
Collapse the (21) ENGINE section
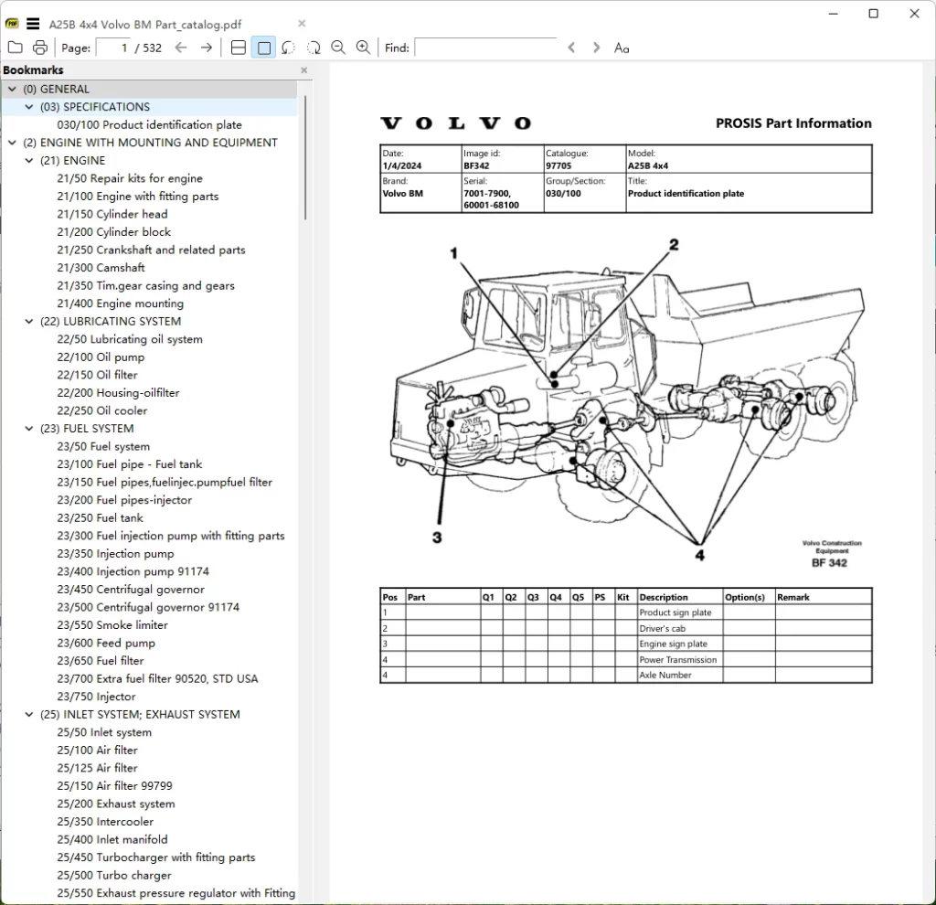tap(29, 161)
